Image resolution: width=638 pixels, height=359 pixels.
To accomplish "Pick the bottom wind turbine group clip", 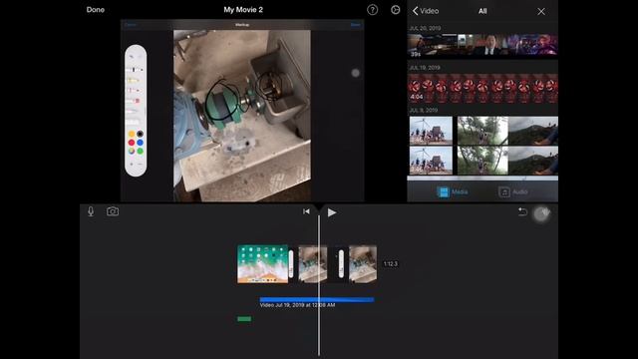I will click(431, 161).
